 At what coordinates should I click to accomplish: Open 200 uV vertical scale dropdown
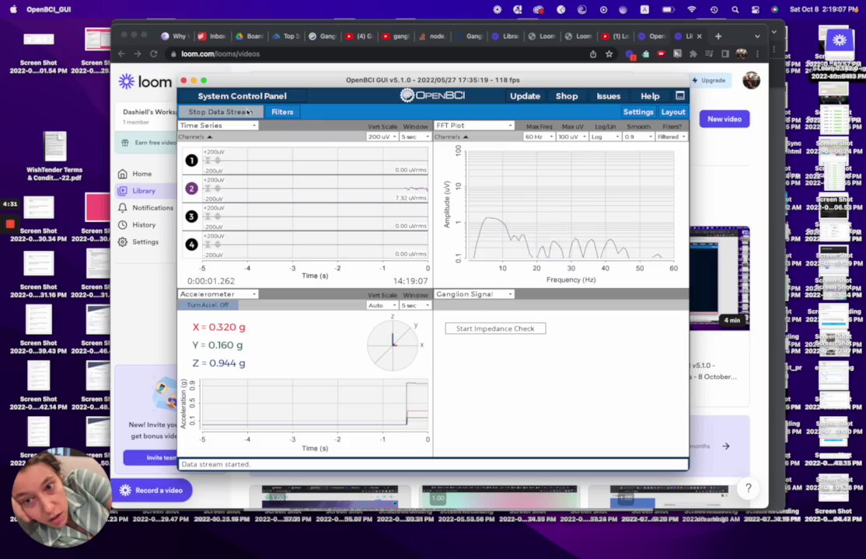(382, 137)
